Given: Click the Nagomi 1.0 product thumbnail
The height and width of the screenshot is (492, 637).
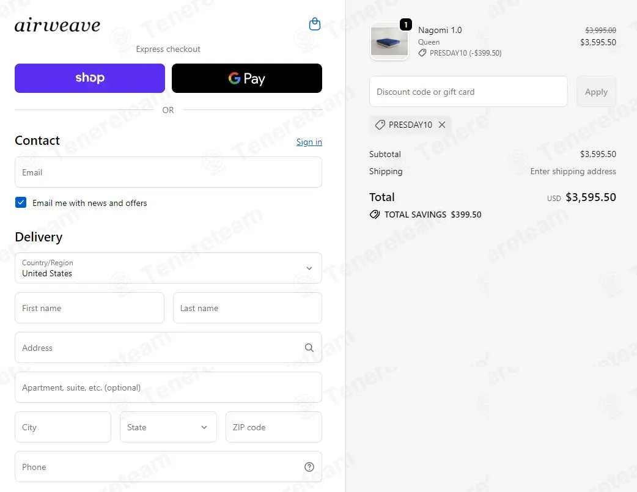Looking at the screenshot, I should coord(389,41).
